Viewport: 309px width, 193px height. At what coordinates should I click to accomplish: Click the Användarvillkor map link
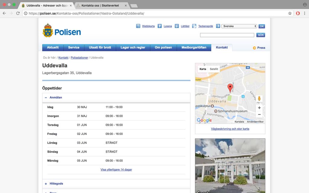pos(255,122)
